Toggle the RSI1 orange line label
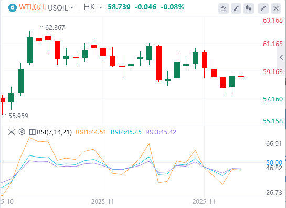The width and height of the screenshot is (286, 208). [x=91, y=132]
